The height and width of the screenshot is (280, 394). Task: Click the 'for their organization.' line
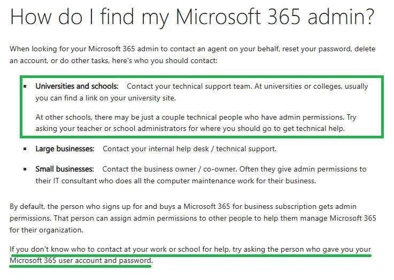pyautogui.click(x=47, y=230)
